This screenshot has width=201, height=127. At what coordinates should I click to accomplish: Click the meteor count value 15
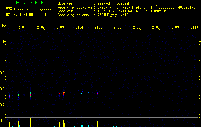[46, 15]
